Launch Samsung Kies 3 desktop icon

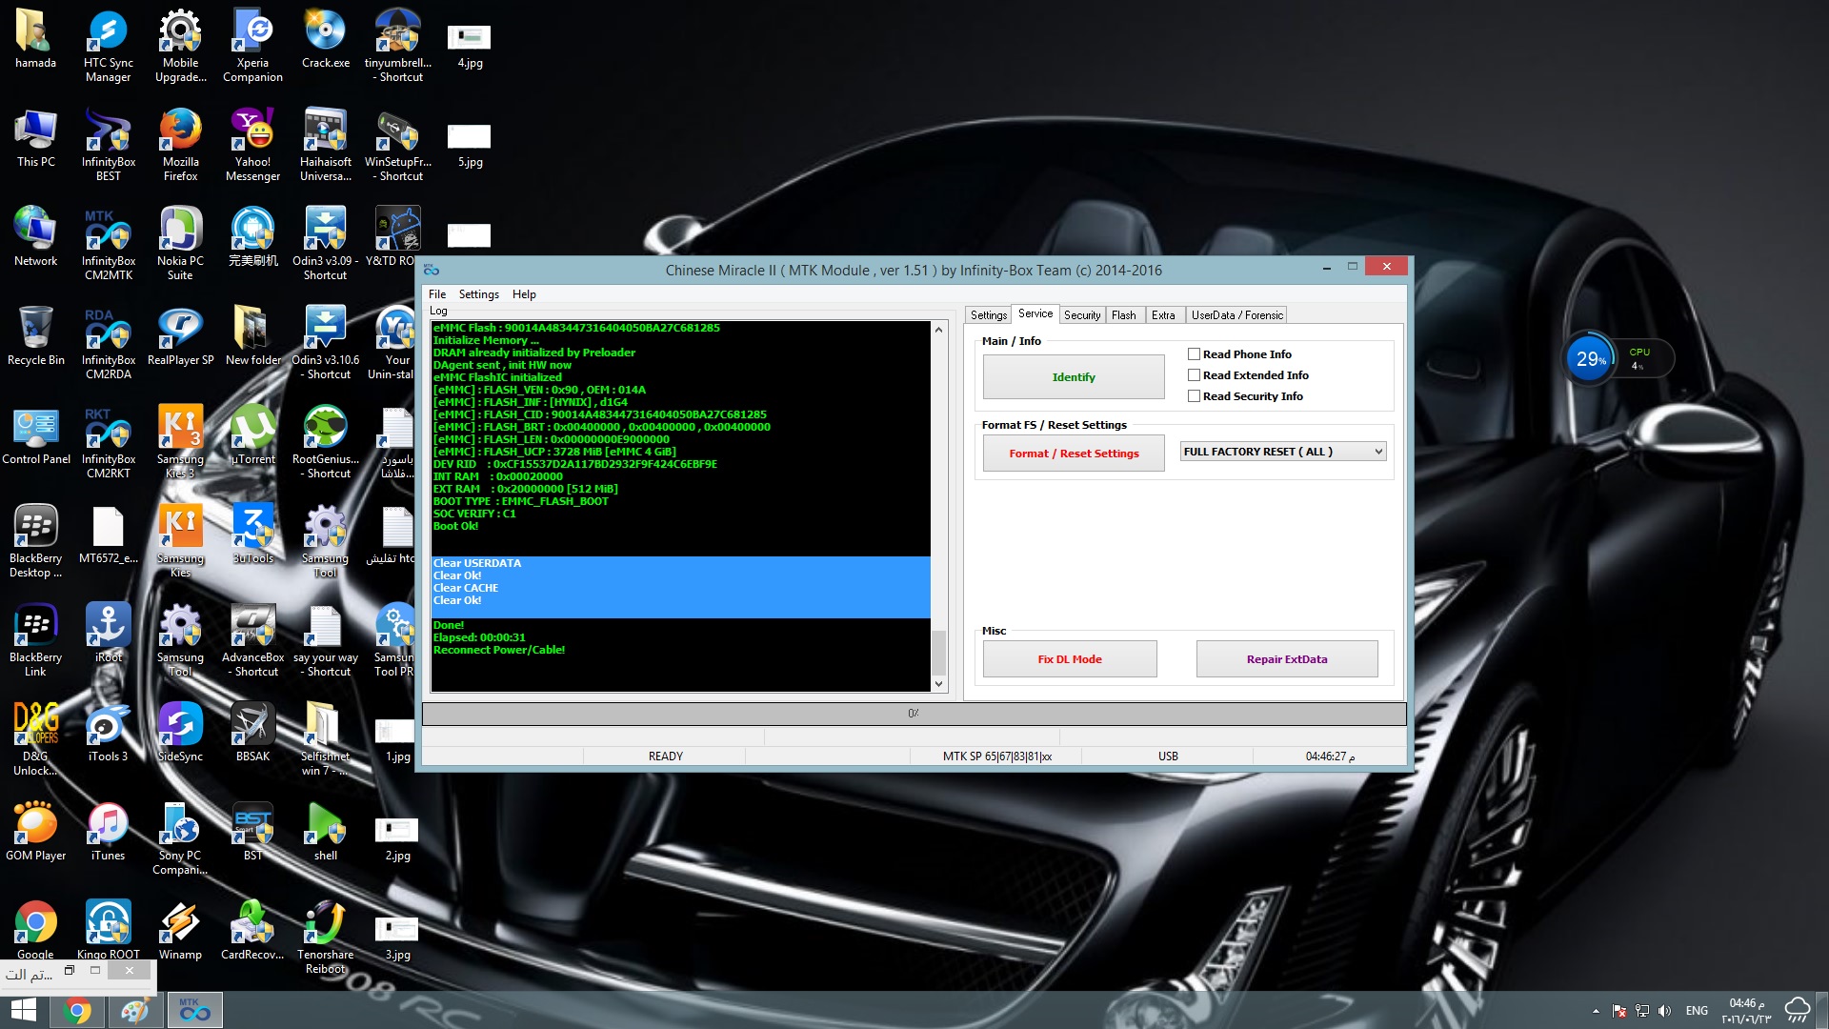click(180, 443)
